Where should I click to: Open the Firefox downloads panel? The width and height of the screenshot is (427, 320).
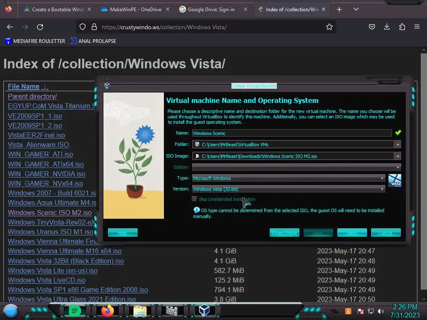click(387, 27)
